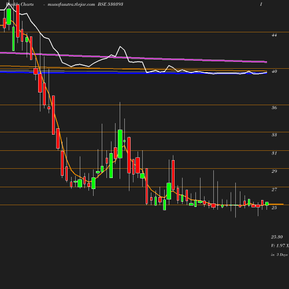Click the '33' price axis label
This screenshot has height=289, width=289.
pos(274,135)
